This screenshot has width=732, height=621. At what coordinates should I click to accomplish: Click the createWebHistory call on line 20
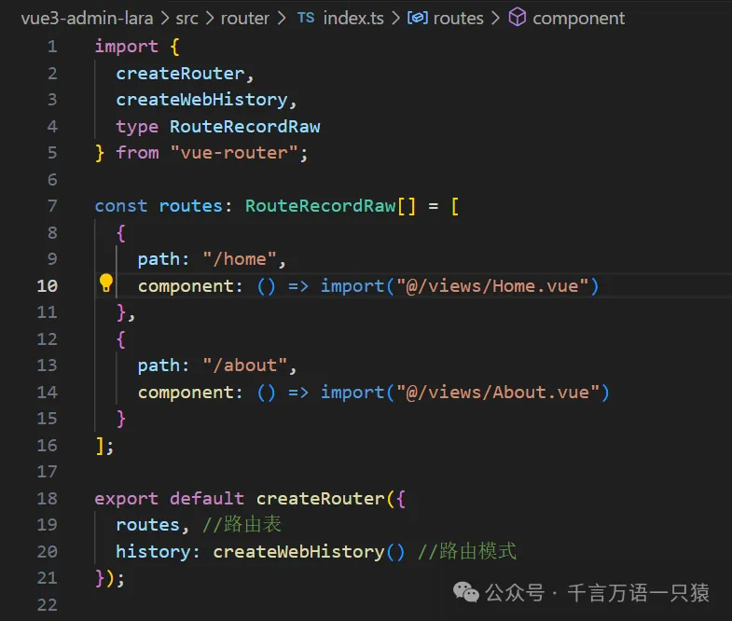click(x=298, y=552)
